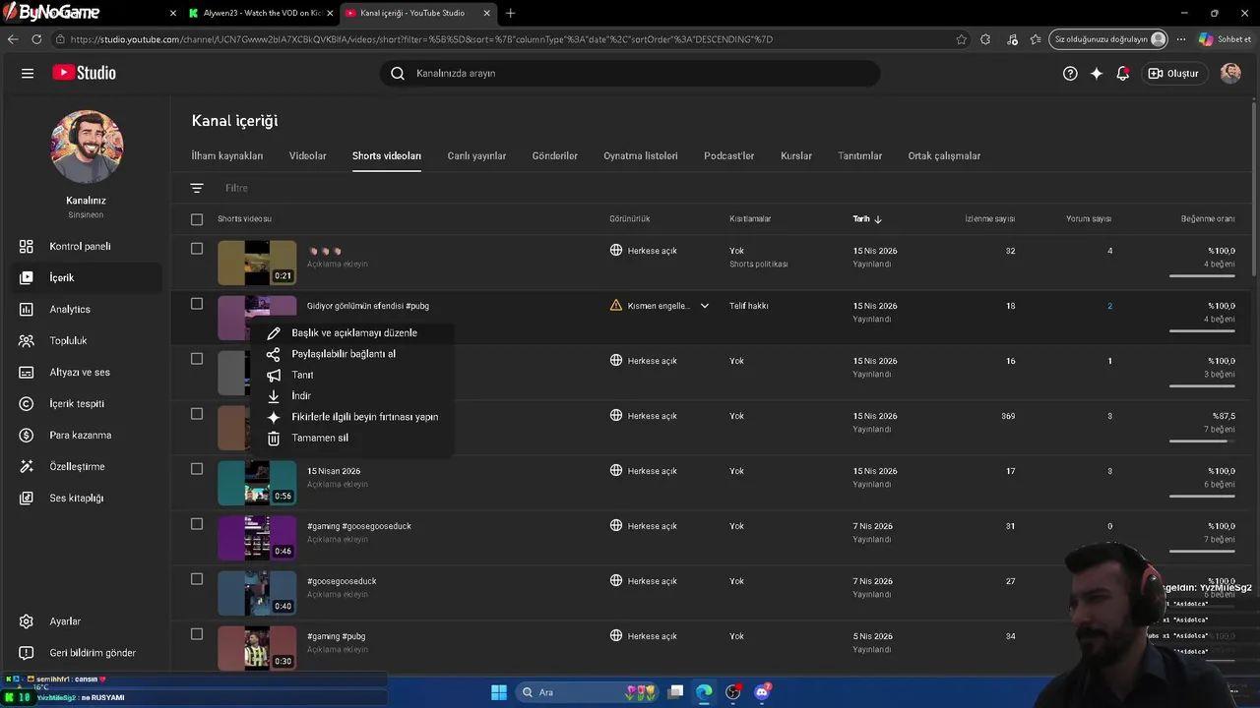Image resolution: width=1260 pixels, height=708 pixels.
Task: Open the Windows Start button
Action: (x=499, y=692)
